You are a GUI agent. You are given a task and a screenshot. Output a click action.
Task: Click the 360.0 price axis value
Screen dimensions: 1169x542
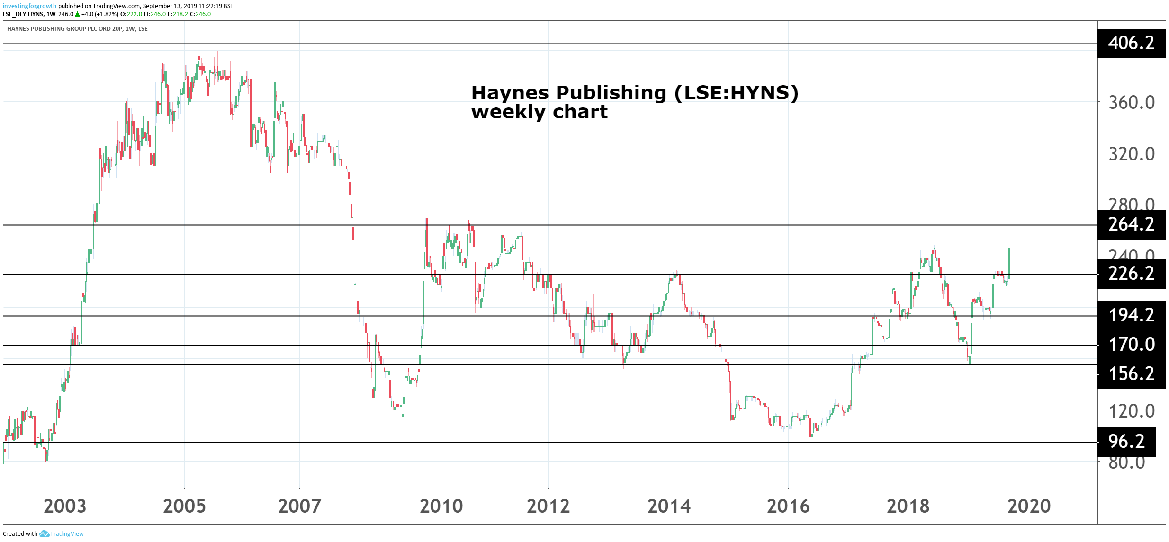tap(1132, 102)
